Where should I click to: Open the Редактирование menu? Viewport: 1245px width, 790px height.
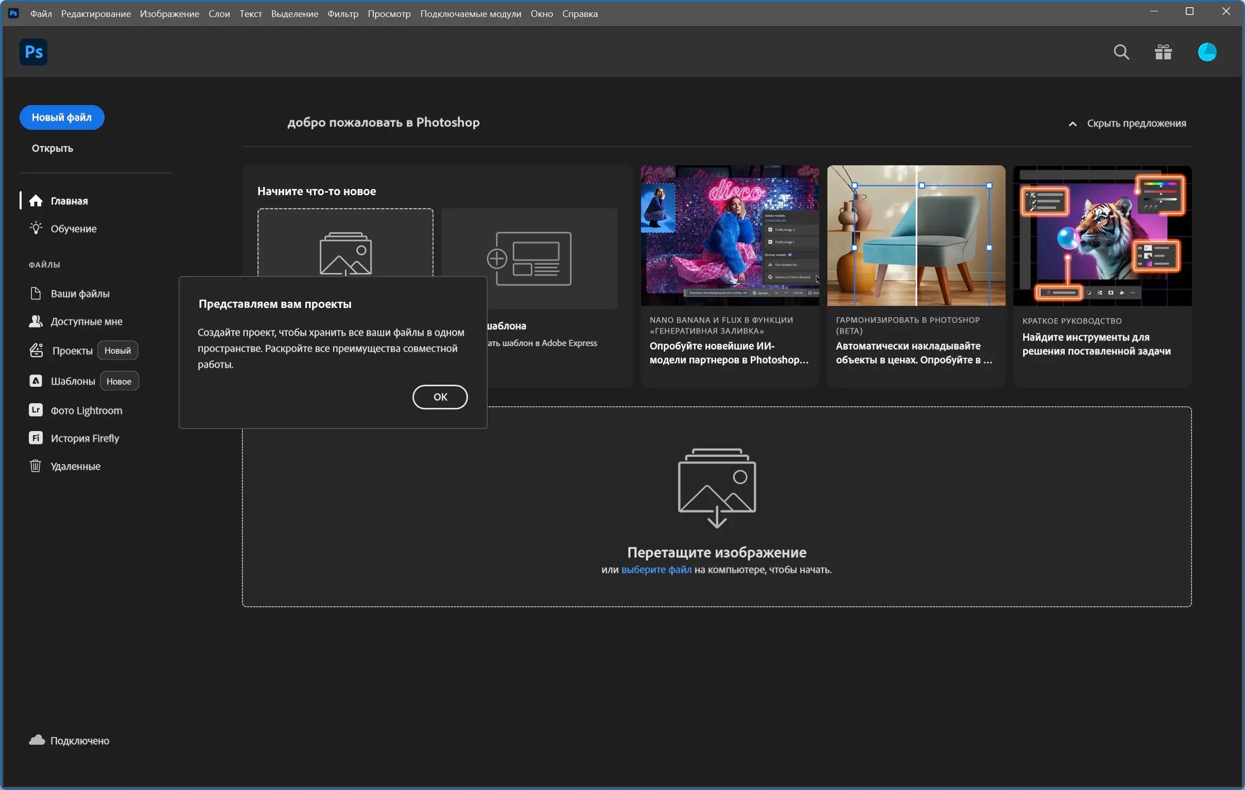96,14
